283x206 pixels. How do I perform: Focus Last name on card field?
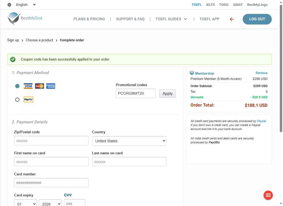(x=129, y=162)
